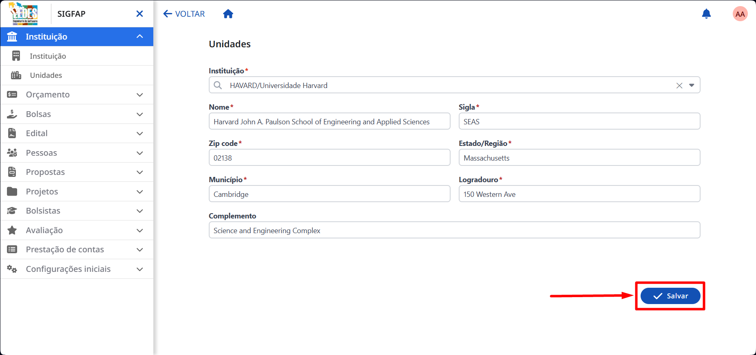This screenshot has width=756, height=355.
Task: Click the Unidades city icon in sidebar
Action: coord(16,75)
